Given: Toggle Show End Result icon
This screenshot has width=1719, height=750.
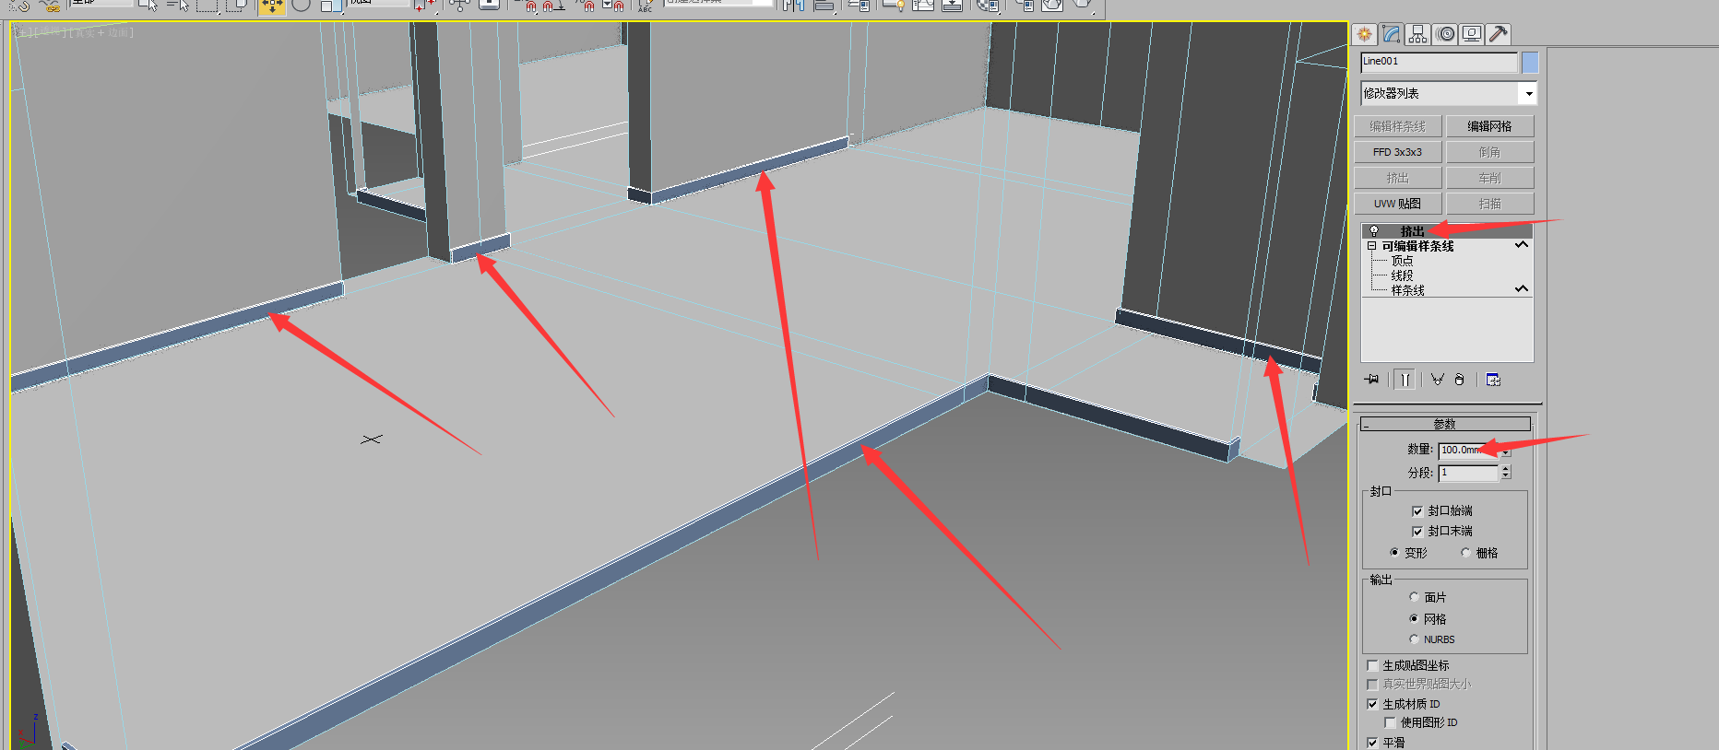Looking at the screenshot, I should [x=1405, y=380].
